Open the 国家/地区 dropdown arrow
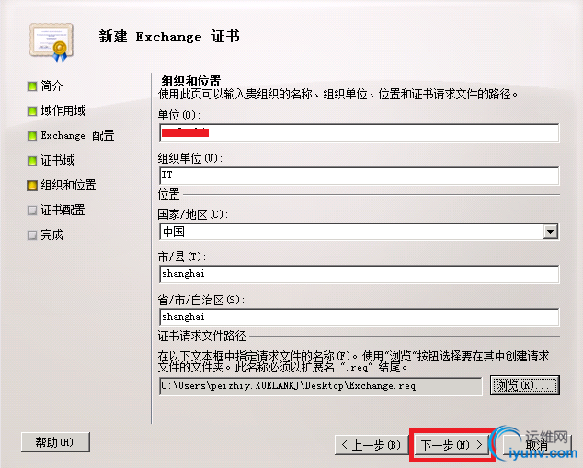The height and width of the screenshot is (468, 583). pos(550,232)
